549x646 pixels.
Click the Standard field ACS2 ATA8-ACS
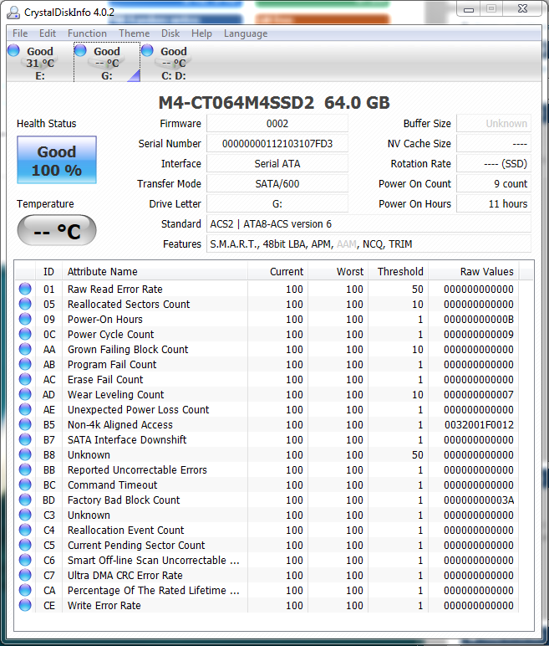tap(369, 224)
